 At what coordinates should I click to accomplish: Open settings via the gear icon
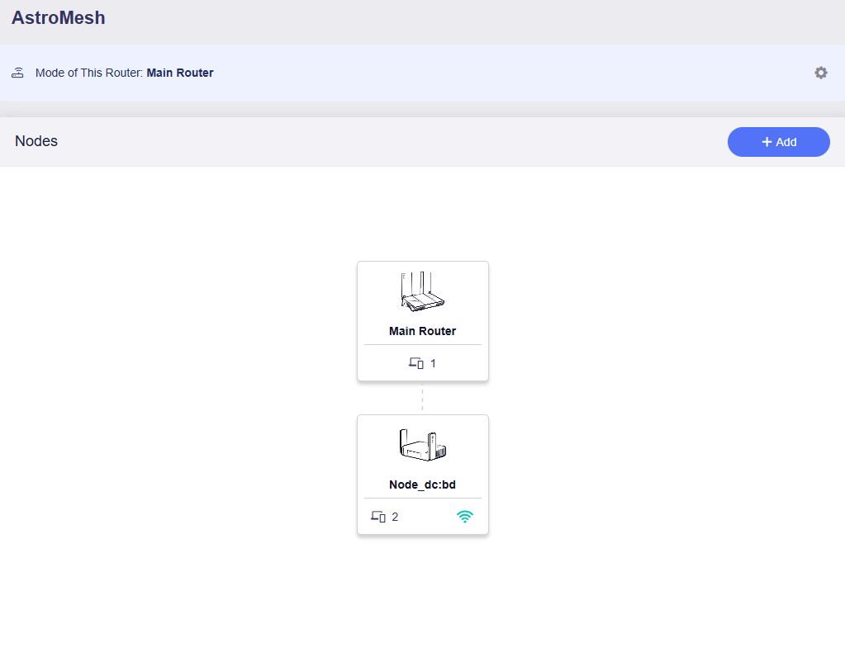coord(820,73)
